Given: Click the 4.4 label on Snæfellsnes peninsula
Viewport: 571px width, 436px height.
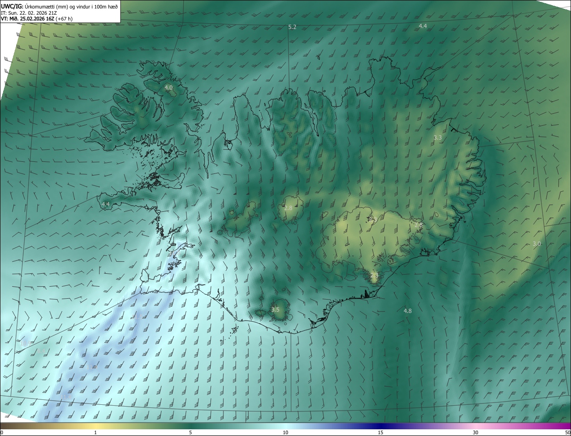Looking at the screenshot, I should click(x=106, y=204).
